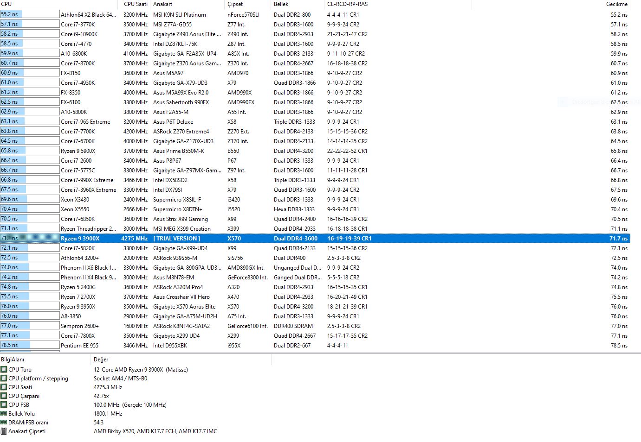The width and height of the screenshot is (641, 442).
Task: Select the Ryzen 5 2400G row
Action: [315, 287]
